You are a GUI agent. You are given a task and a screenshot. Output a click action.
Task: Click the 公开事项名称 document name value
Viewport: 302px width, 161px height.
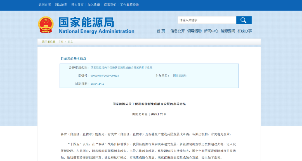click(121, 68)
